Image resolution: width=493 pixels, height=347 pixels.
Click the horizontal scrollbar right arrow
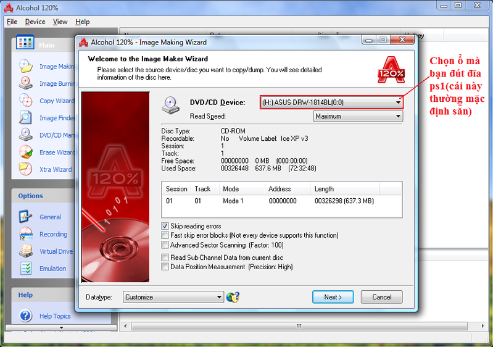point(483,326)
